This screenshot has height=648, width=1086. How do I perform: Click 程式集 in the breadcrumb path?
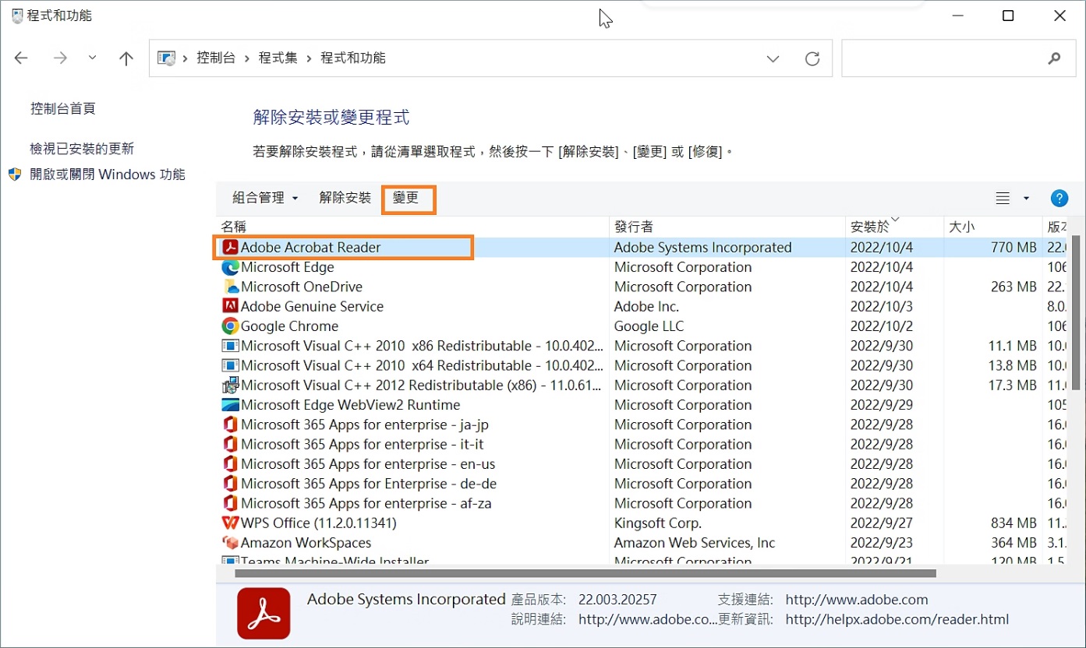click(x=278, y=58)
